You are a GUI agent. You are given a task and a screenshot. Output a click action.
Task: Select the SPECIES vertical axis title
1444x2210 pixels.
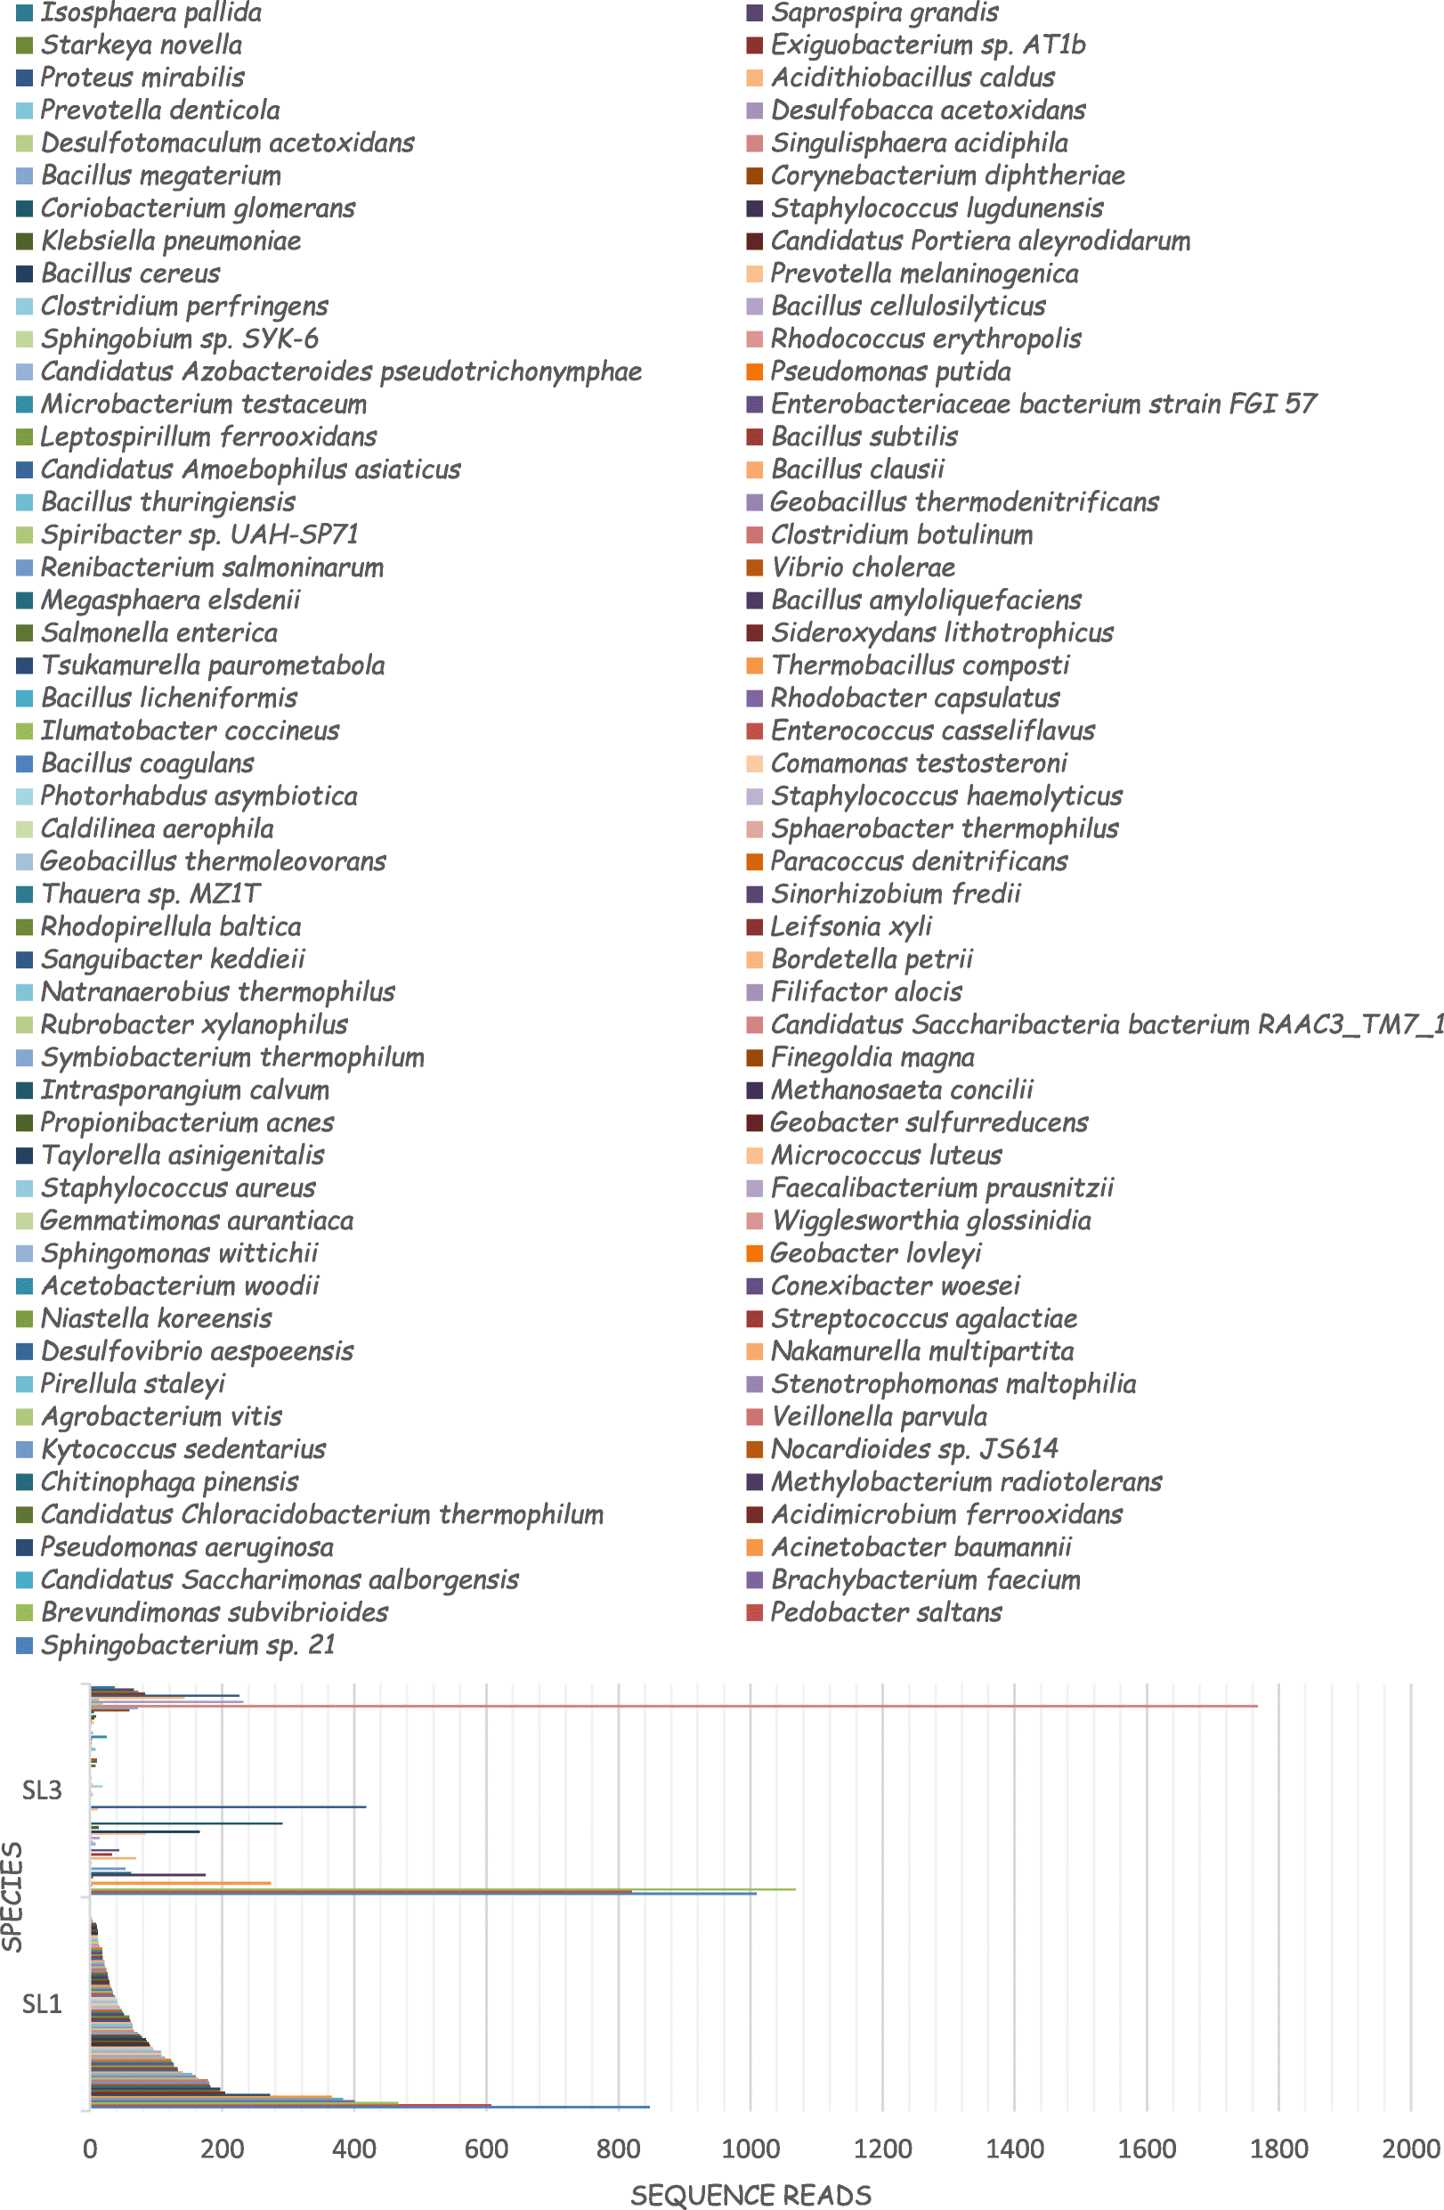click(x=12, y=1897)
